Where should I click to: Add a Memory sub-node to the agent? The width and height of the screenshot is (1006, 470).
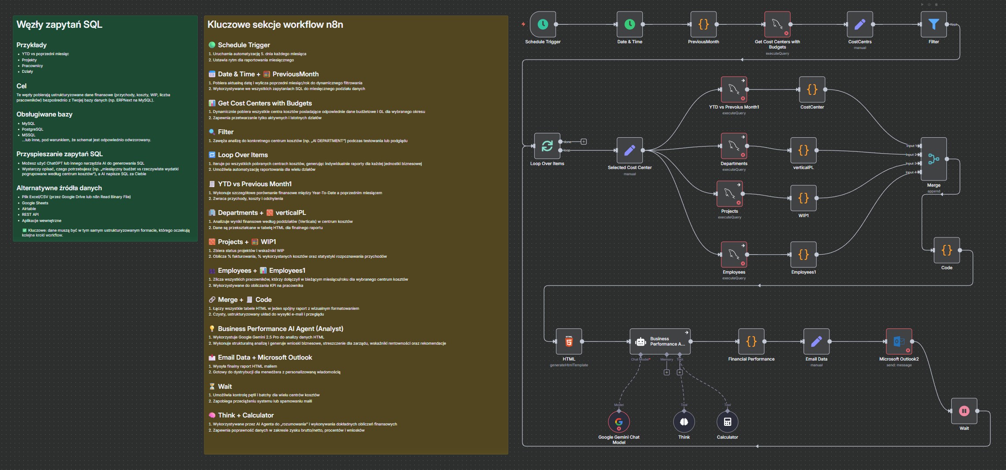(667, 372)
